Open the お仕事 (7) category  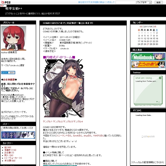(x=9, y=153)
